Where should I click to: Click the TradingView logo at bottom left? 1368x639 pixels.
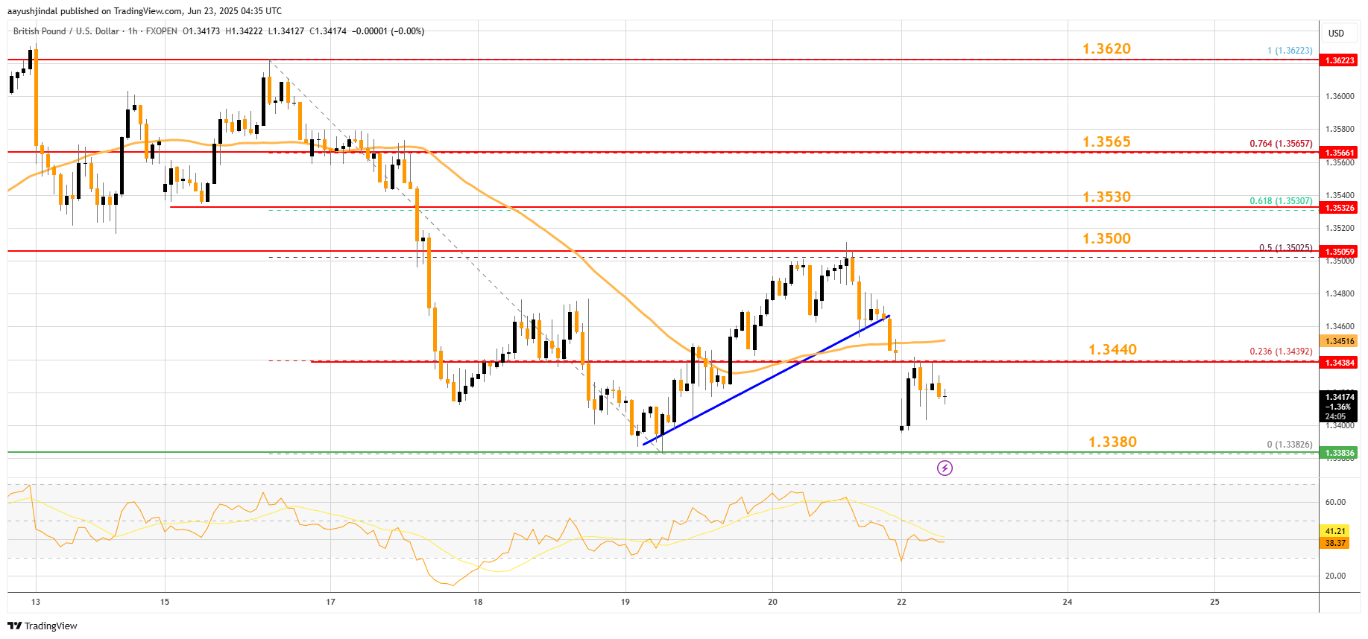point(42,626)
